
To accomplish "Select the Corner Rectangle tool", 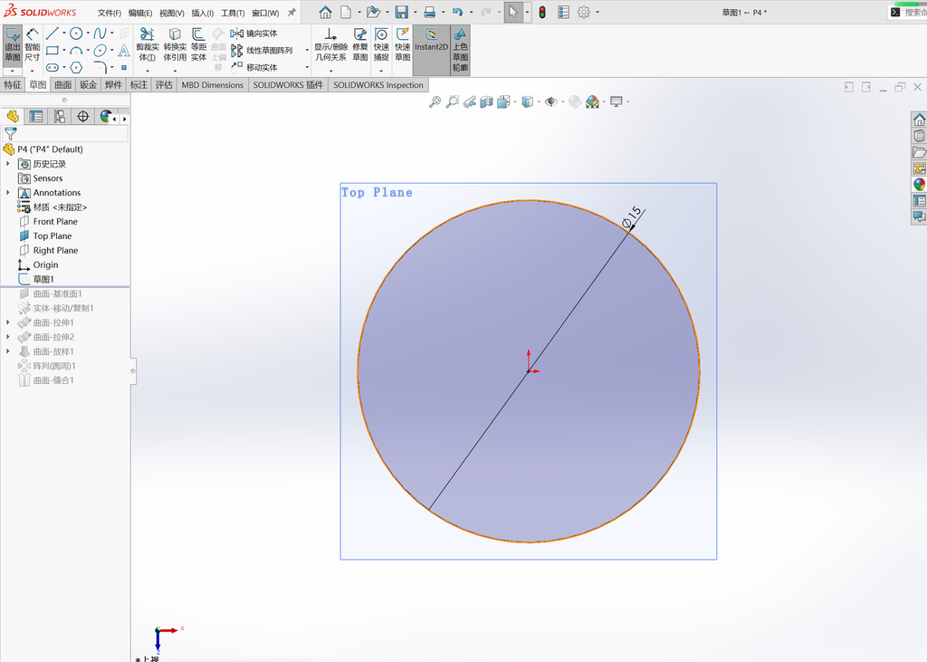I will pyautogui.click(x=52, y=51).
